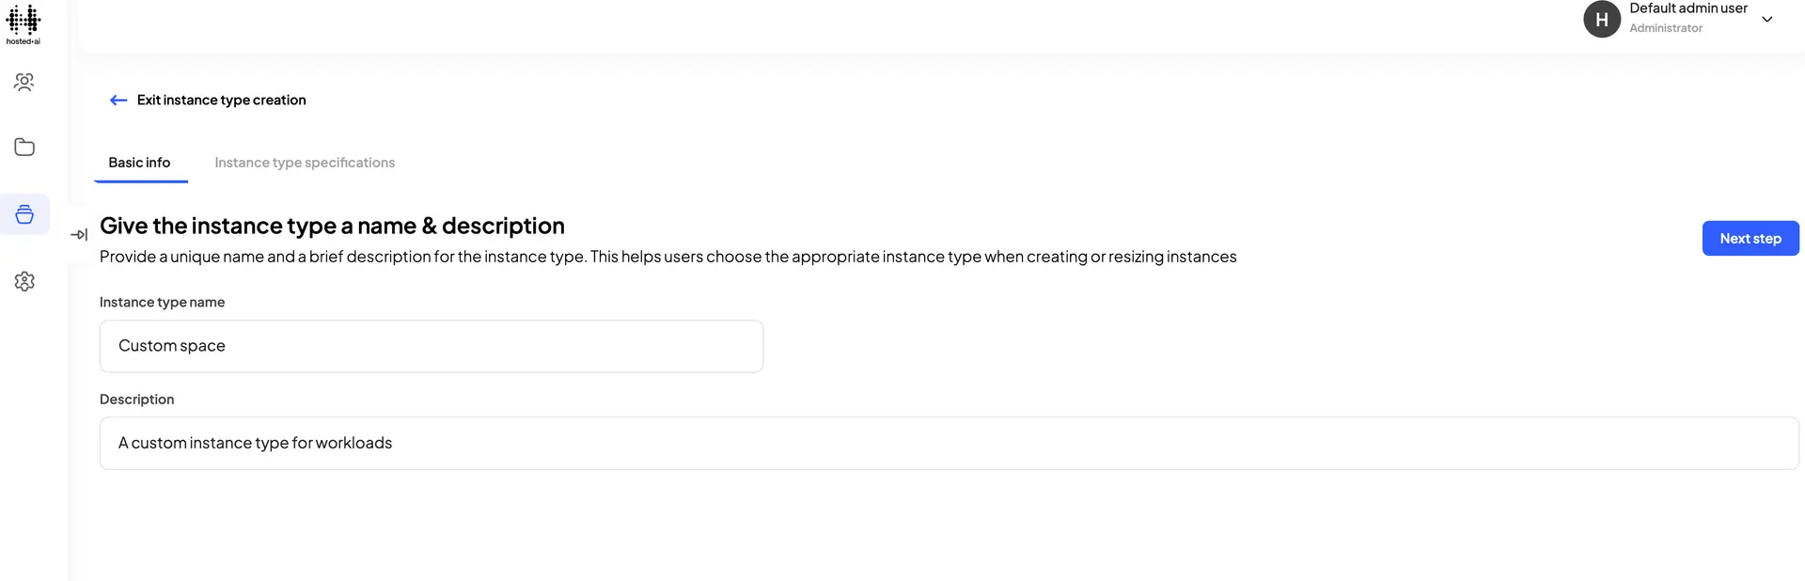Open the users section via people sidebar icon
The width and height of the screenshot is (1805, 581).
pos(24,82)
